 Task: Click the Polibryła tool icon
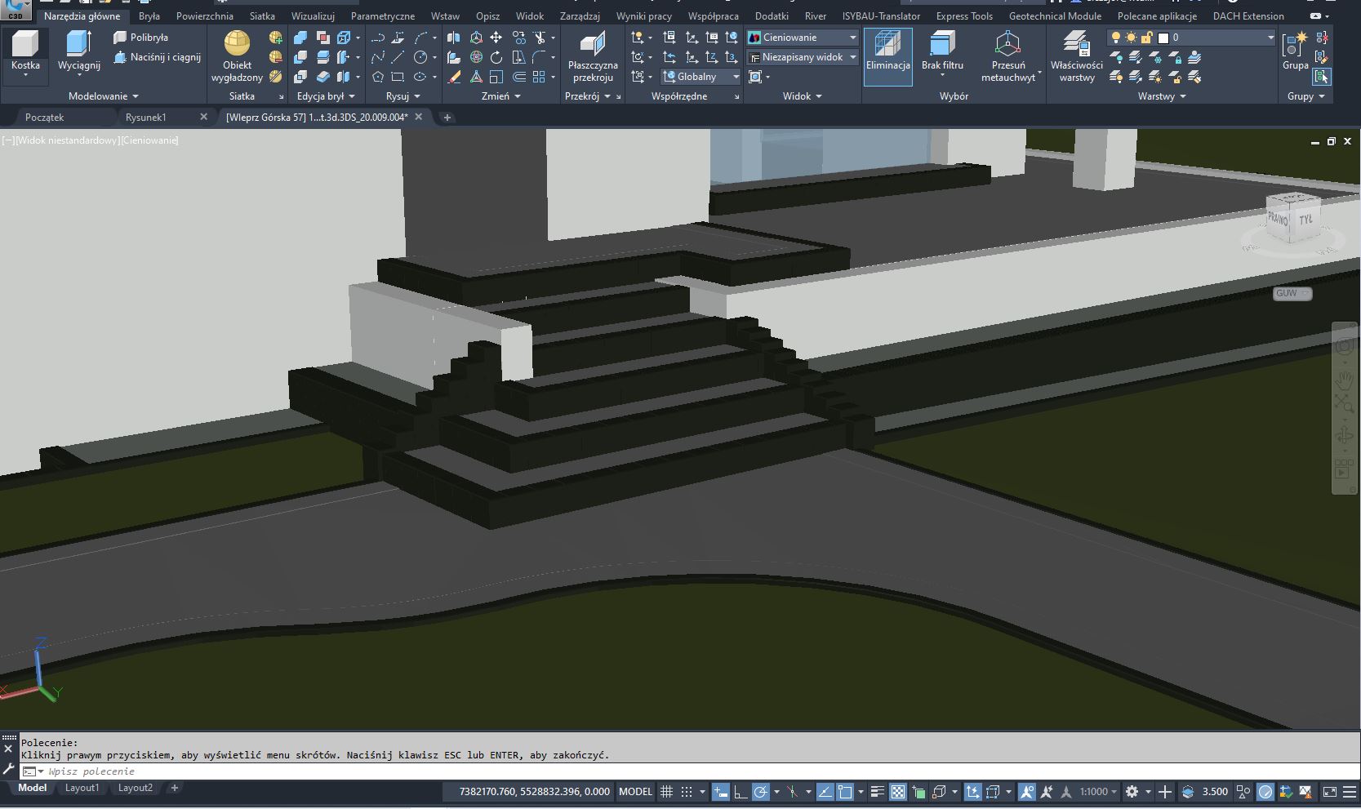click(x=119, y=37)
